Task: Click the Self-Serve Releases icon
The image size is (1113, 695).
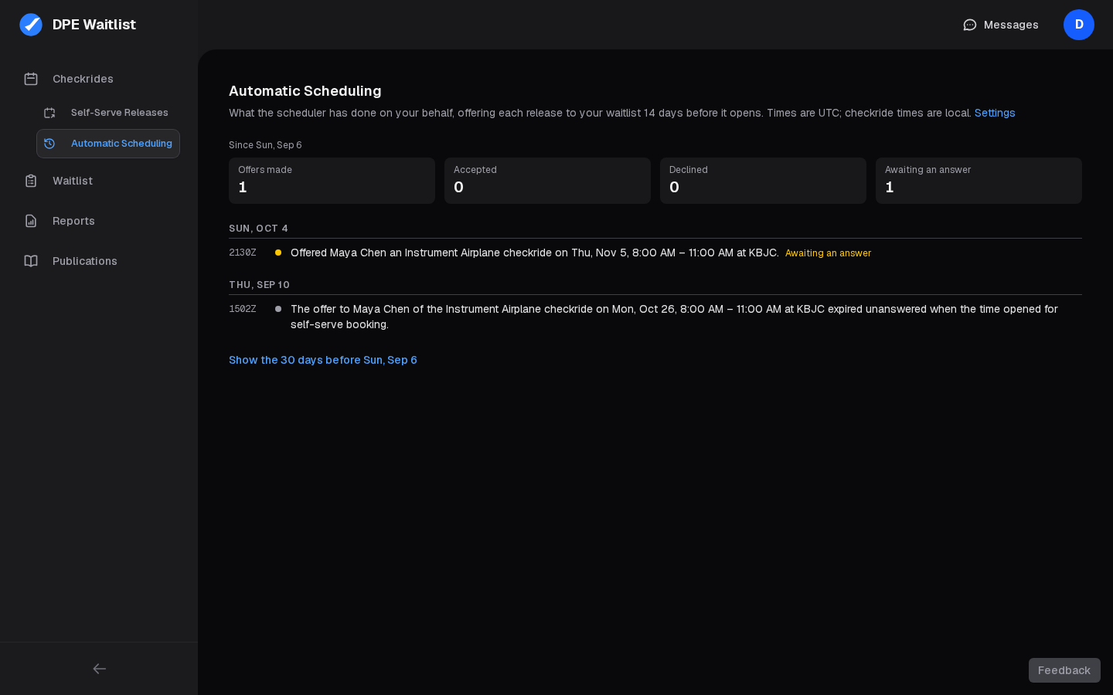Action: [x=49, y=113]
